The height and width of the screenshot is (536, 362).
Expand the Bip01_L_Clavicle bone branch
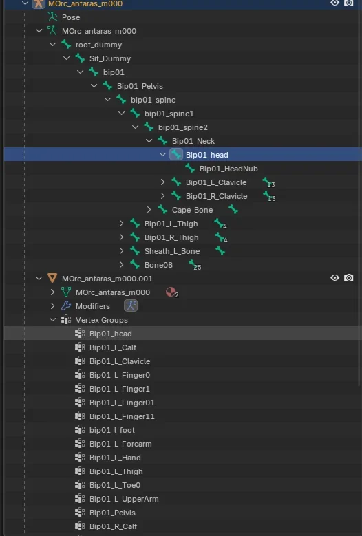point(162,182)
